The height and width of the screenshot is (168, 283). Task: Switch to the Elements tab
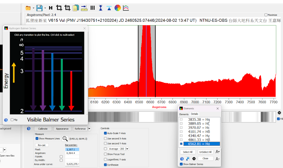click(184, 114)
